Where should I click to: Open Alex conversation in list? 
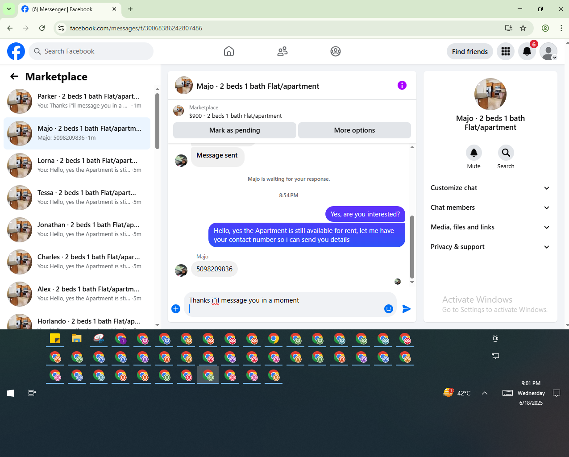click(x=77, y=294)
